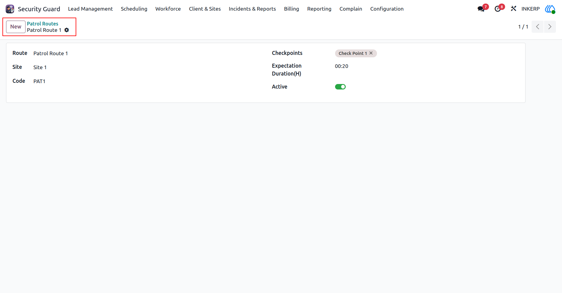Click the 1 / 1 pager counter
562x293 pixels.
[523, 27]
